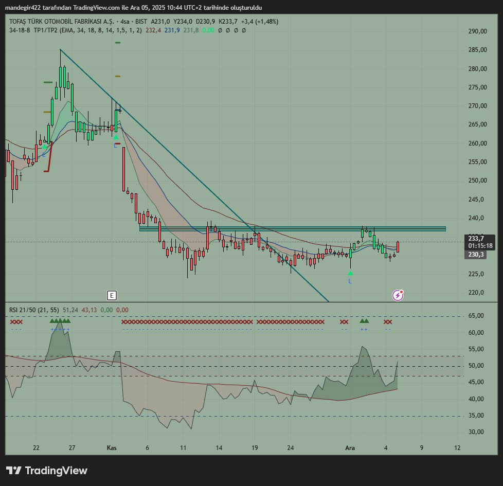
Task: Click the red XXX marker group above date 4
Action: pos(388,322)
